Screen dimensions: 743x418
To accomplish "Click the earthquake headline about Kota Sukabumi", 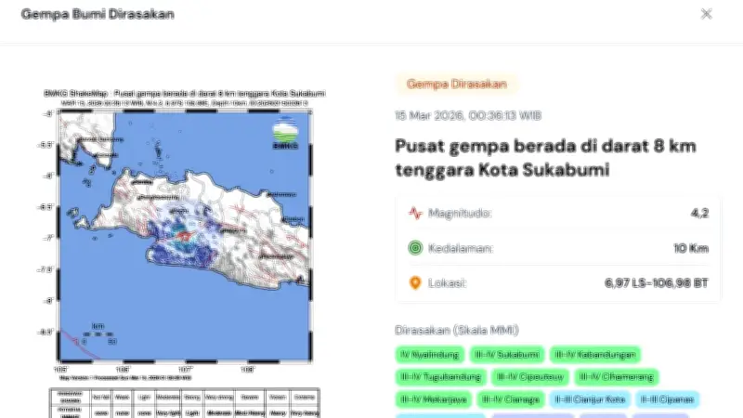I will click(x=545, y=159).
